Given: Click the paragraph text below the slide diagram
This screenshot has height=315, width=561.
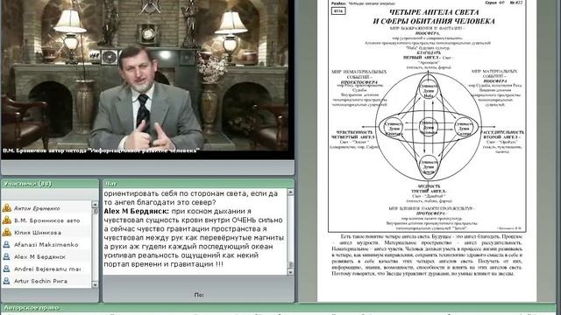Looking at the screenshot, I should coord(427,255).
